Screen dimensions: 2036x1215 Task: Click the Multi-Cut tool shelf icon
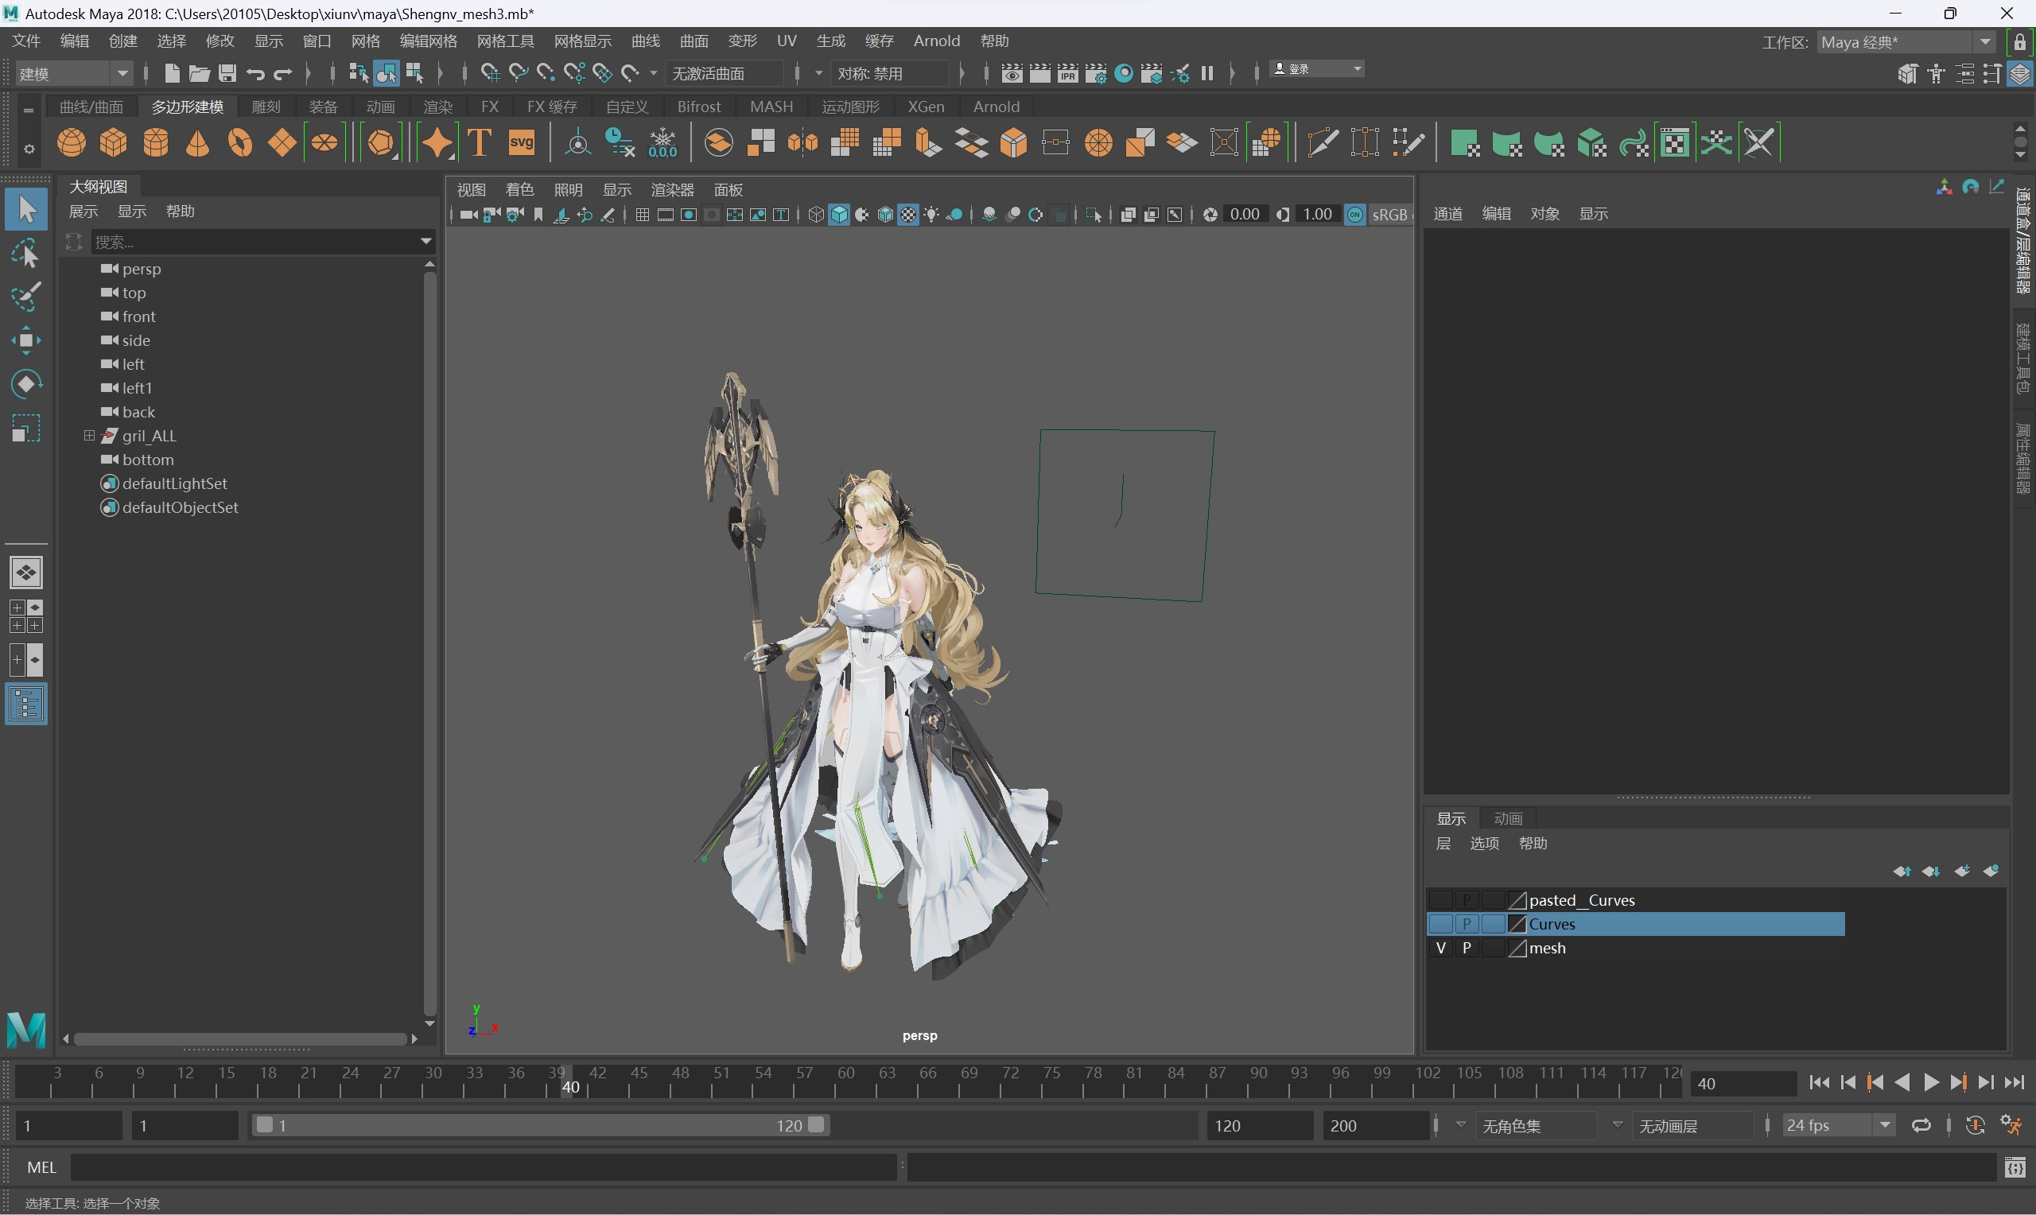(1322, 142)
